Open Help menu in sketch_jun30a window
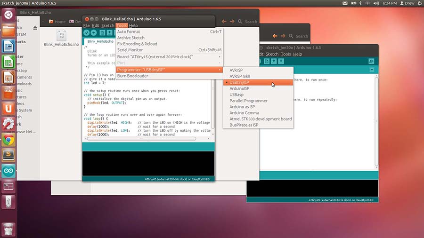The height and width of the screenshot is (238, 424). 297,54
